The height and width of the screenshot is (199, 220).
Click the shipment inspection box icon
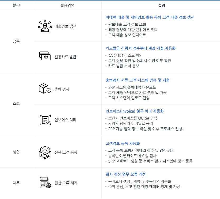pos(45,89)
